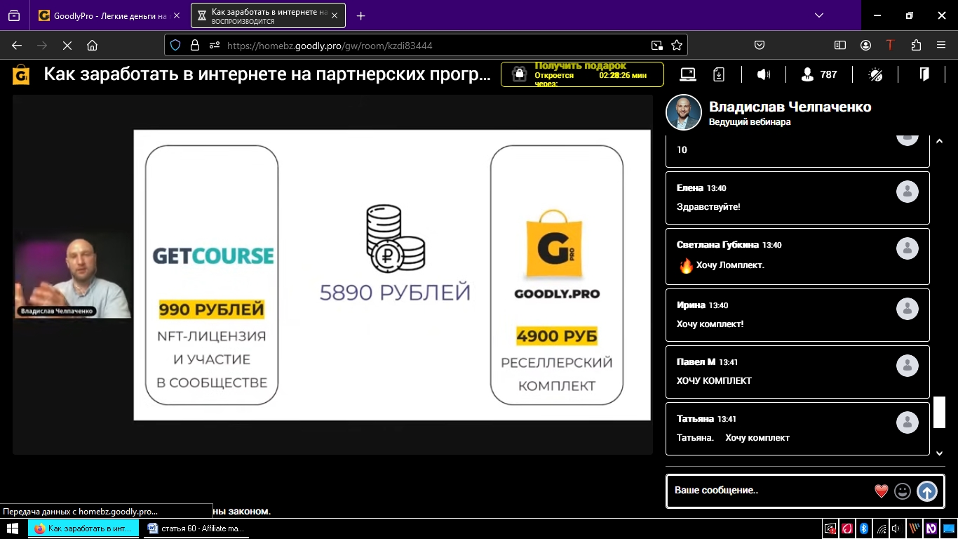
Task: Click into 'Ваше сообщение..' message field
Action: (769, 491)
